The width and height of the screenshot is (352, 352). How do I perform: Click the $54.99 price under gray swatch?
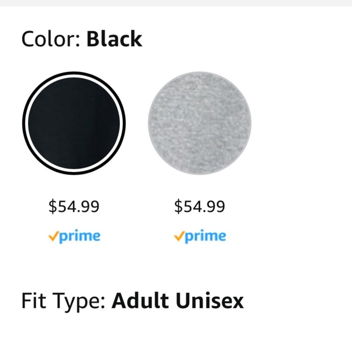click(200, 206)
